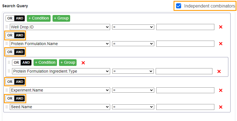This screenshot has height=121, width=237.
Task: Expand the Protein Formulation Ingredient.Type field dropdown
Action: click(61, 71)
